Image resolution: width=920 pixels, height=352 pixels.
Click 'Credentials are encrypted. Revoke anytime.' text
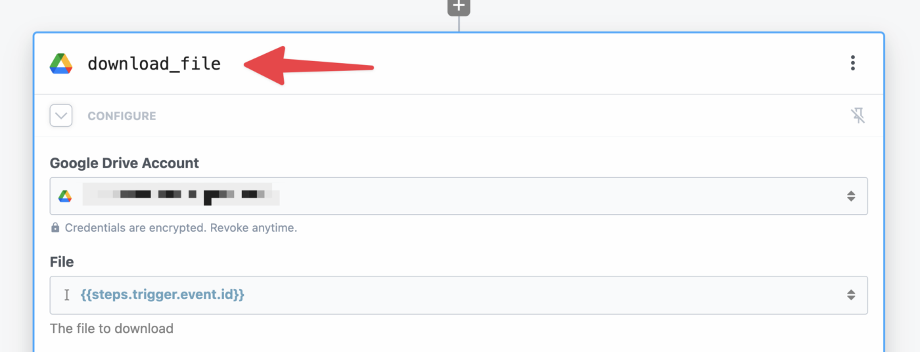tap(181, 229)
